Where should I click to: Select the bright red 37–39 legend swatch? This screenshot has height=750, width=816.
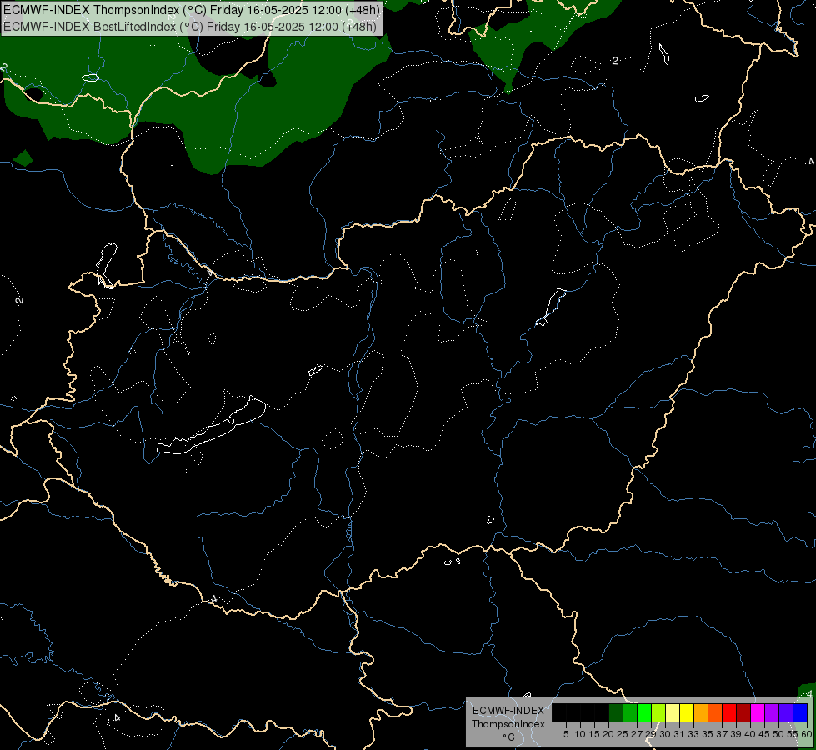coord(729,713)
